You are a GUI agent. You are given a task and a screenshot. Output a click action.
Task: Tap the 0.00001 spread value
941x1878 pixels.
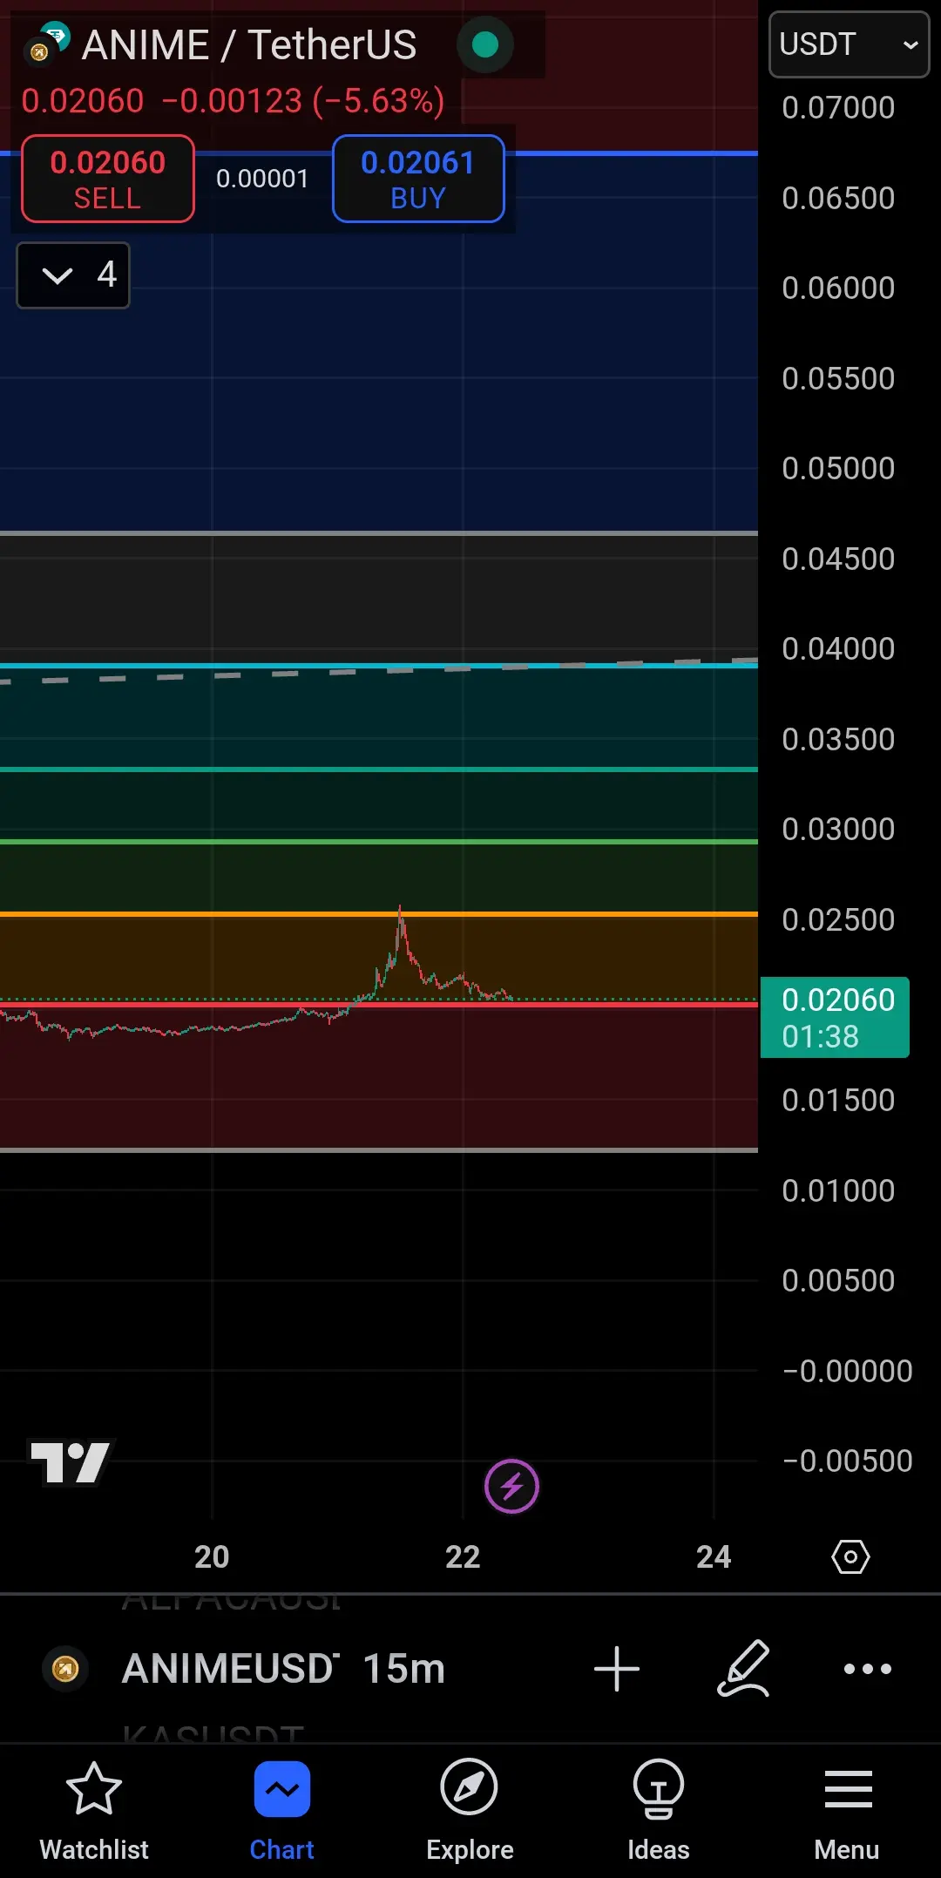coord(262,179)
